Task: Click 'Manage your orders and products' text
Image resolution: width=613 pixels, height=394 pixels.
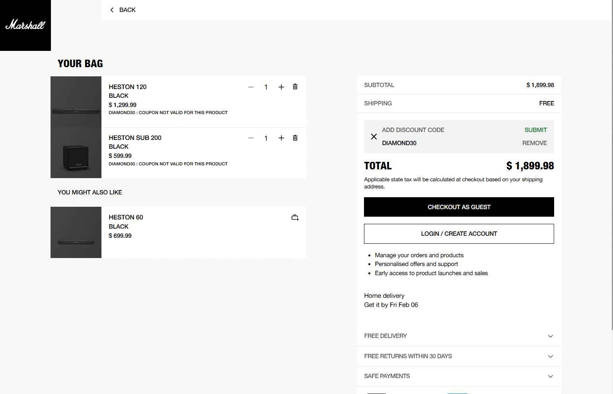Action: pos(419,255)
